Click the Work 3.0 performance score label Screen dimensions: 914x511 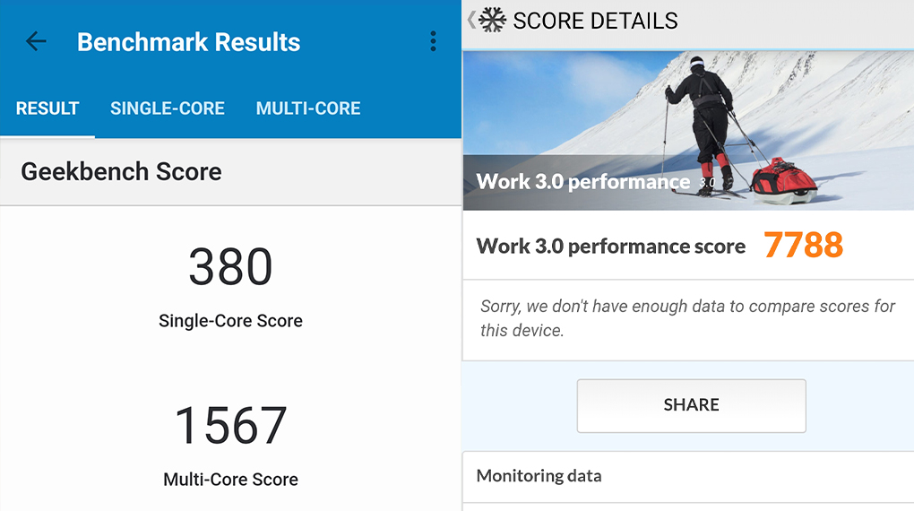coord(610,246)
